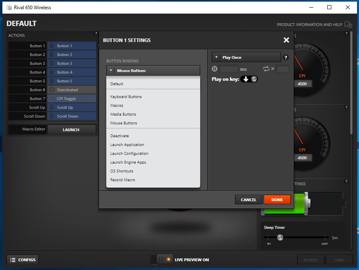Open the Mouse Buttons binding dropdown
The image size is (359, 270).
pos(153,70)
